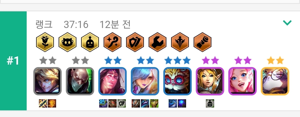Select the masked Singed champion portrait
The width and height of the screenshot is (300, 117).
80,81
